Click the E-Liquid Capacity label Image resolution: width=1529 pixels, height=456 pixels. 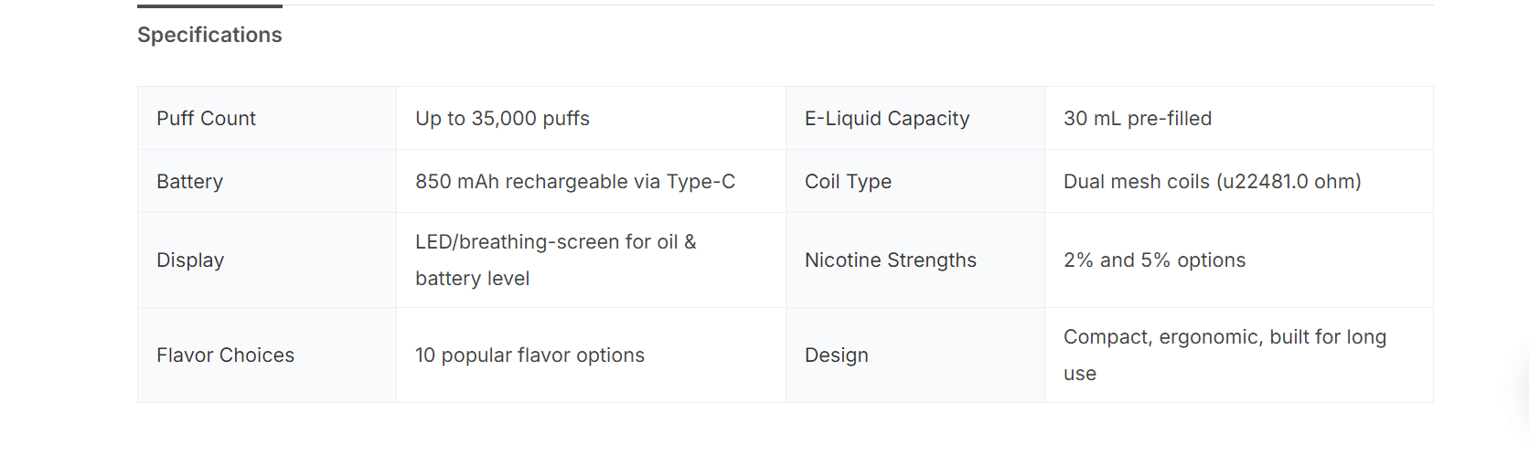pos(886,119)
